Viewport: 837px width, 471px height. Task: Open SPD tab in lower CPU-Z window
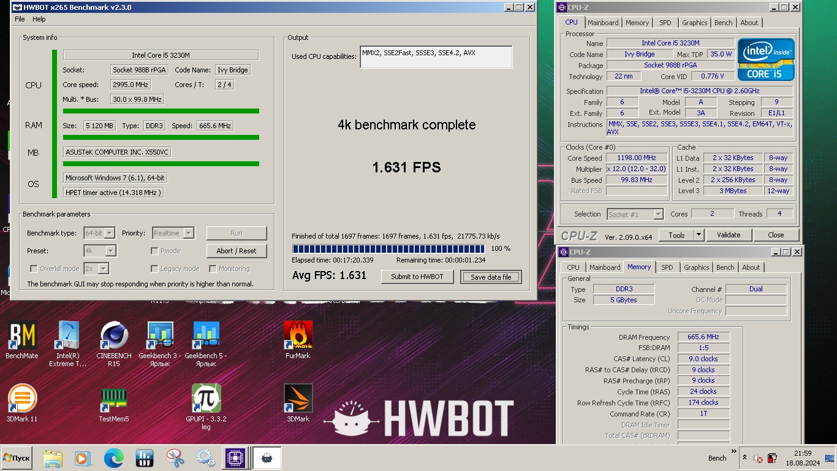coord(667,267)
